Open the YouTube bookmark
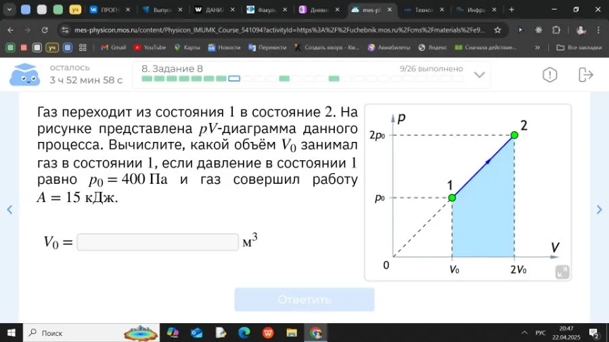The height and width of the screenshot is (342, 609). (x=150, y=47)
